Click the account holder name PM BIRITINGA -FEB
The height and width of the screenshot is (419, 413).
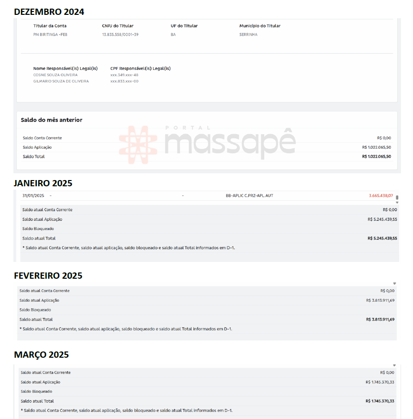[50, 34]
